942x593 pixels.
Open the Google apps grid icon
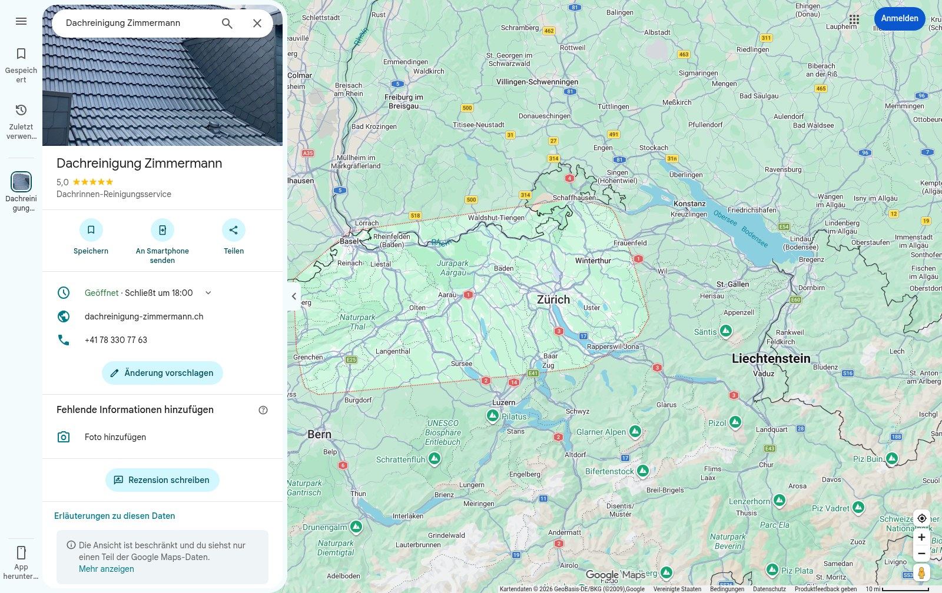point(854,19)
